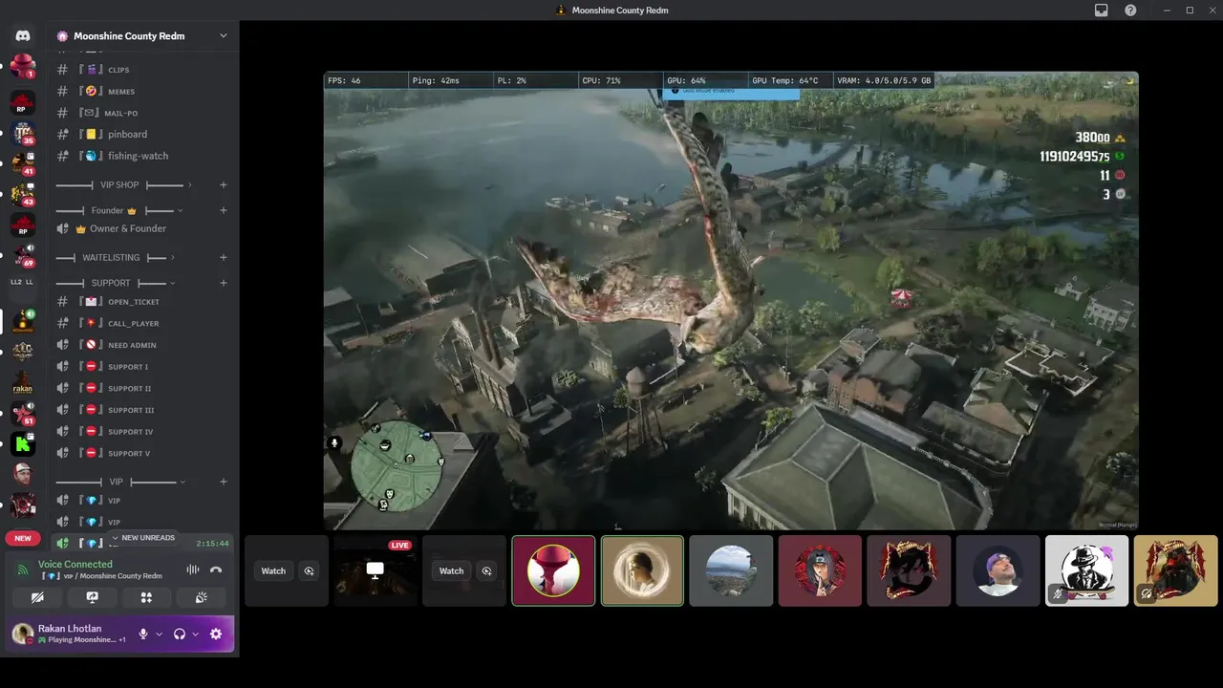Select fedora gangster avatar participant tile
The height and width of the screenshot is (688, 1223).
click(x=1087, y=570)
